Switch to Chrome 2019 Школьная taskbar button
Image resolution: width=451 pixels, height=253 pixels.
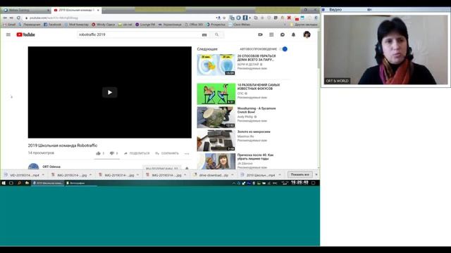pos(48,183)
